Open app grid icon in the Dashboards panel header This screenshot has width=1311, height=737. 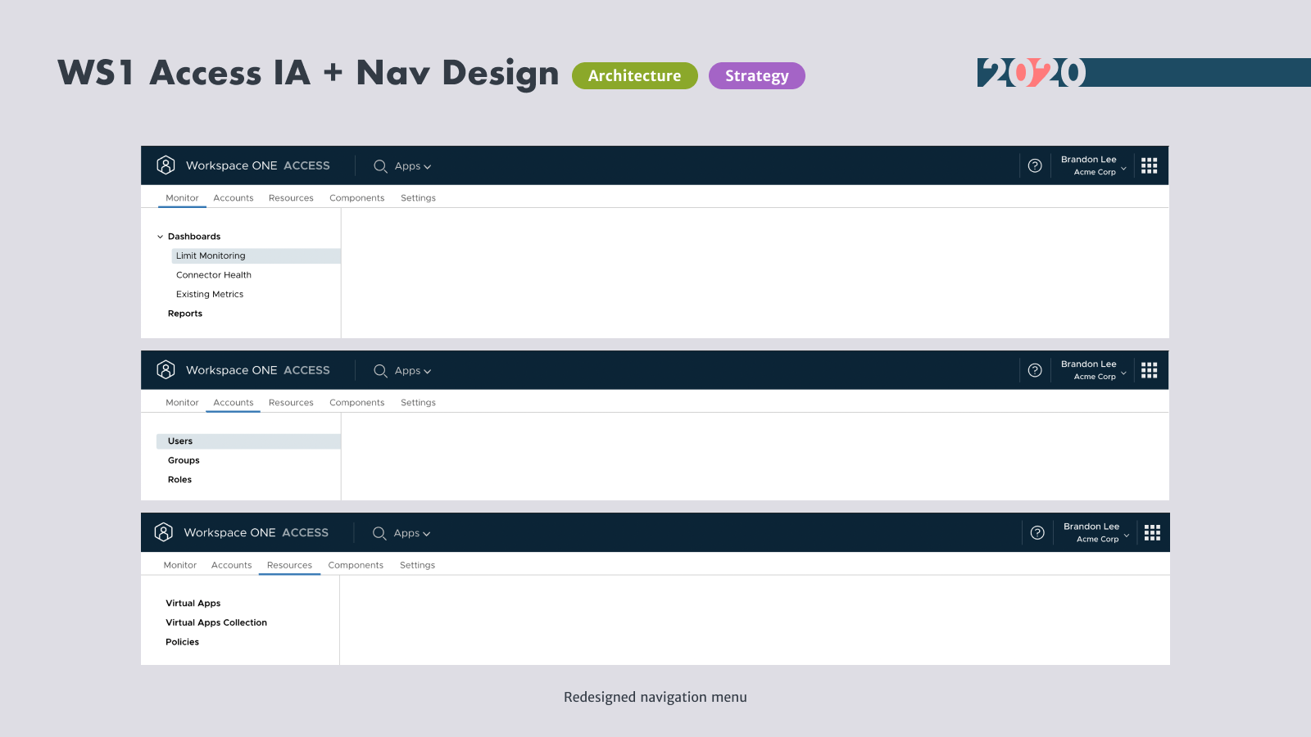[1149, 165]
